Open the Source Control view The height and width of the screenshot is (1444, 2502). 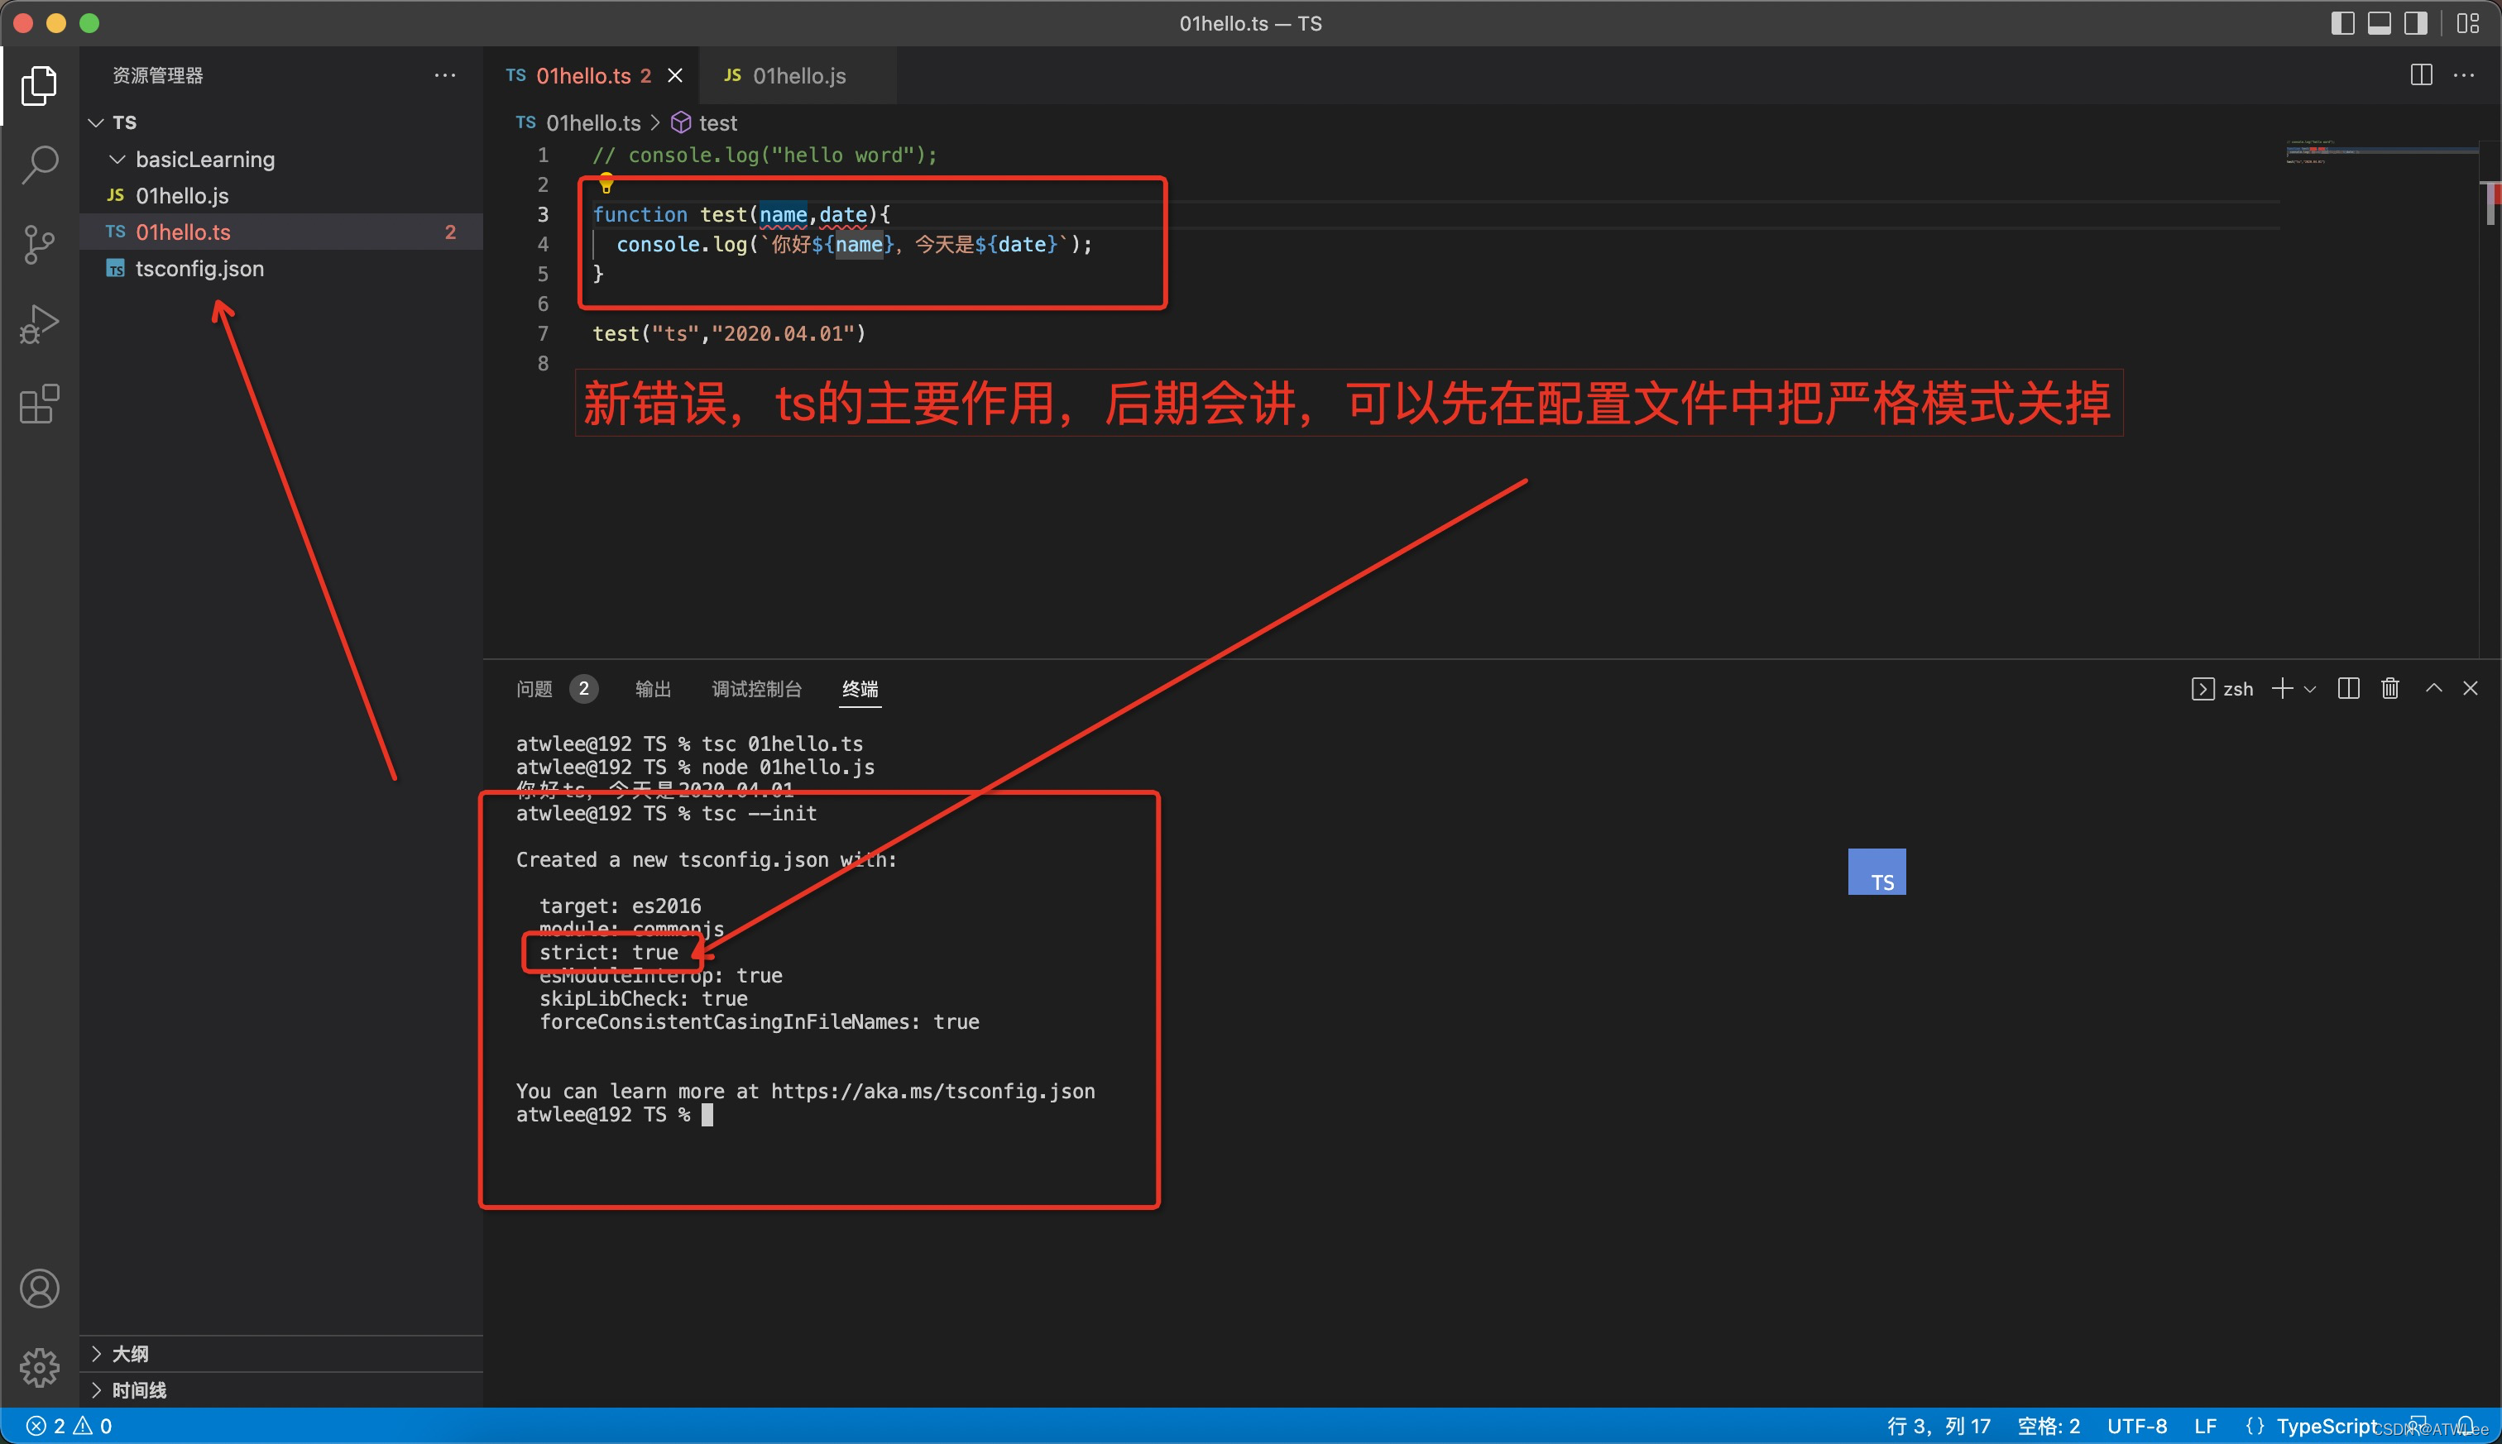[40, 244]
